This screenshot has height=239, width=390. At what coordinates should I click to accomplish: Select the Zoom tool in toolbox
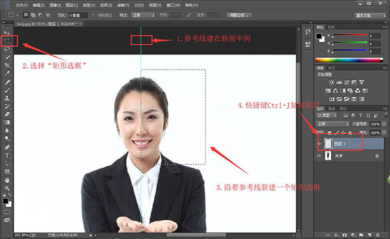[7, 188]
